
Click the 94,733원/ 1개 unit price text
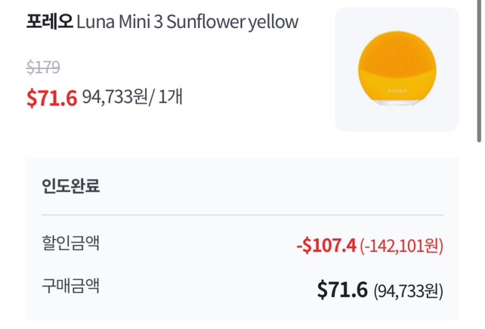coord(133,98)
